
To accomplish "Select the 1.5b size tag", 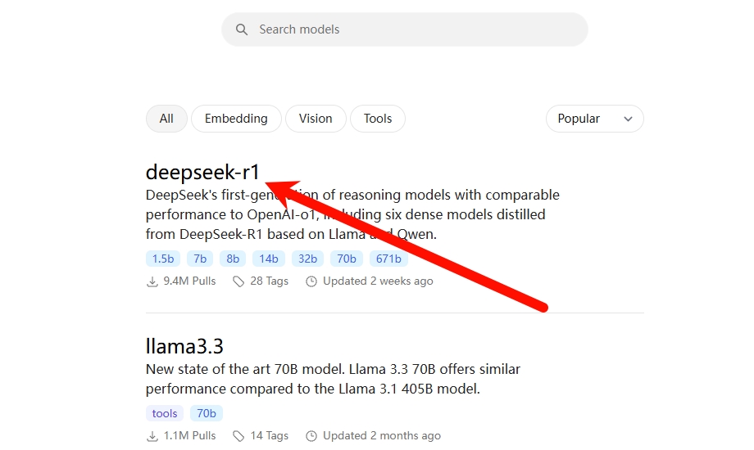I will pos(163,259).
